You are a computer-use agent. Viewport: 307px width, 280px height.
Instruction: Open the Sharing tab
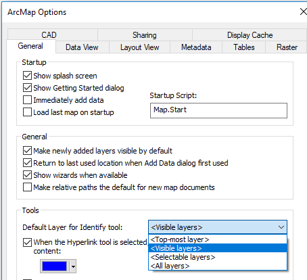[x=145, y=35]
